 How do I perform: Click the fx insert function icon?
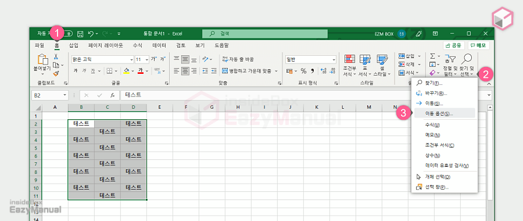coord(113,95)
